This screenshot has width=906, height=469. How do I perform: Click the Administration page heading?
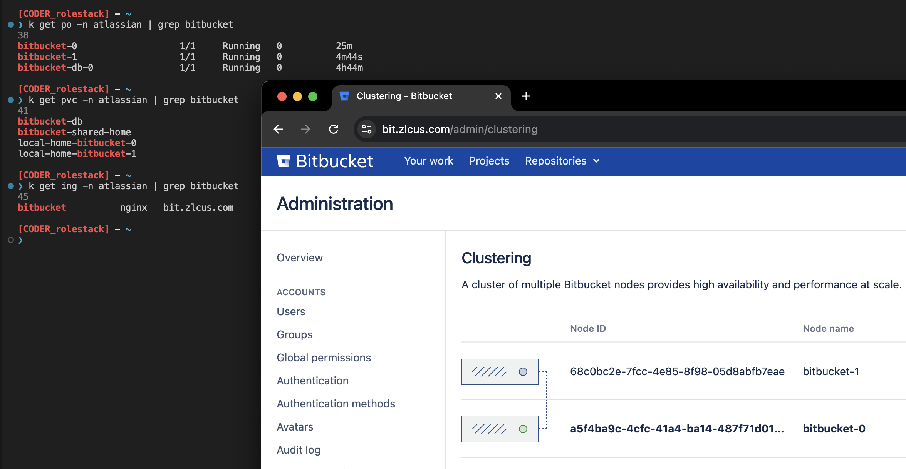(x=335, y=204)
